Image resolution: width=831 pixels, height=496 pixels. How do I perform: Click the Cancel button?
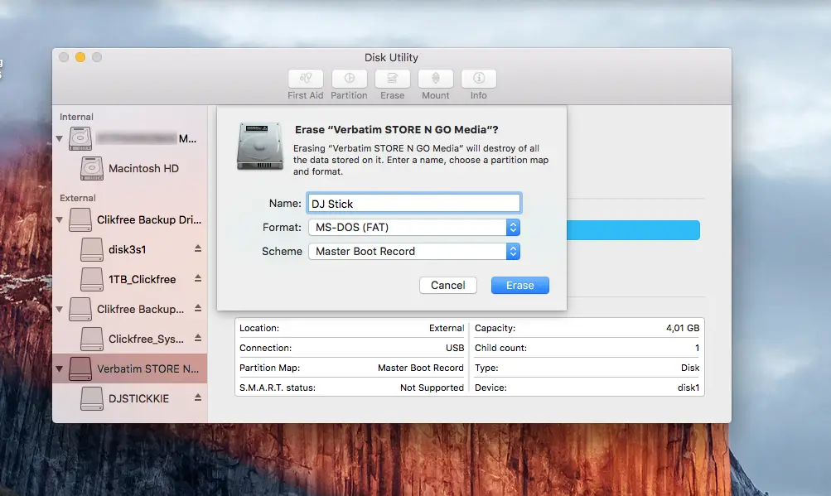coord(448,285)
